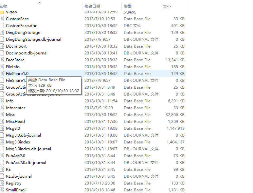
Task: Select the FileShare1.0 database file icon
Action: point(2,74)
